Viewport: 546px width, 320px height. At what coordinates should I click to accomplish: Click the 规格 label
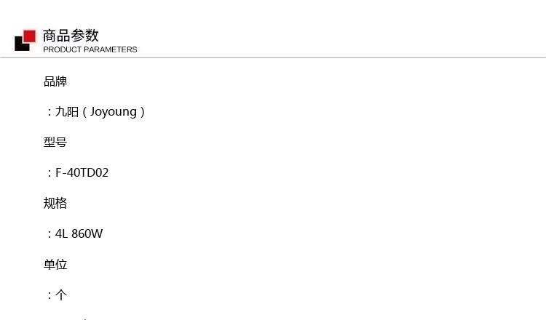tap(55, 203)
